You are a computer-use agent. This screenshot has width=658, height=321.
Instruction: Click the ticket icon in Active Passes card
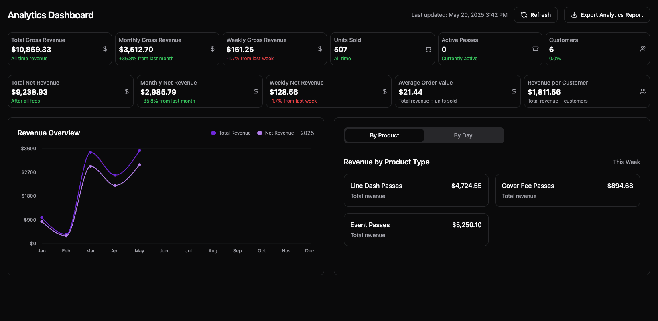pyautogui.click(x=536, y=49)
